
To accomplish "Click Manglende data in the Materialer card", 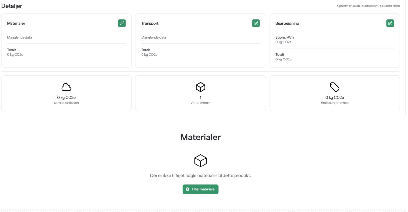I will [x=19, y=37].
